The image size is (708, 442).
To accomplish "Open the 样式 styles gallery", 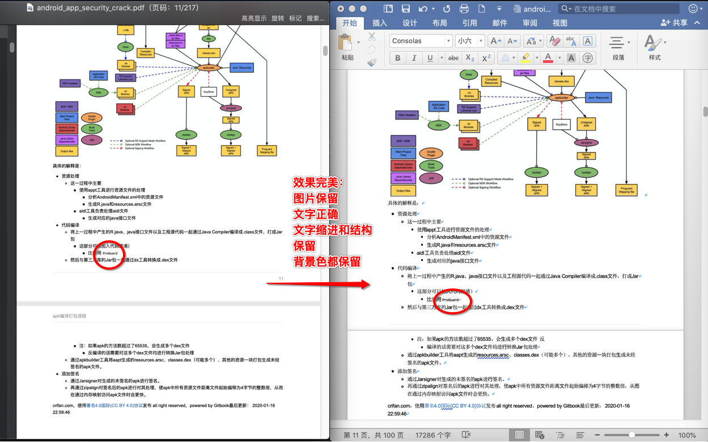I will pos(654,48).
